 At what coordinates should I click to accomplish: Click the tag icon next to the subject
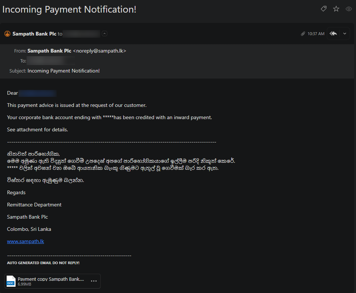[323, 9]
